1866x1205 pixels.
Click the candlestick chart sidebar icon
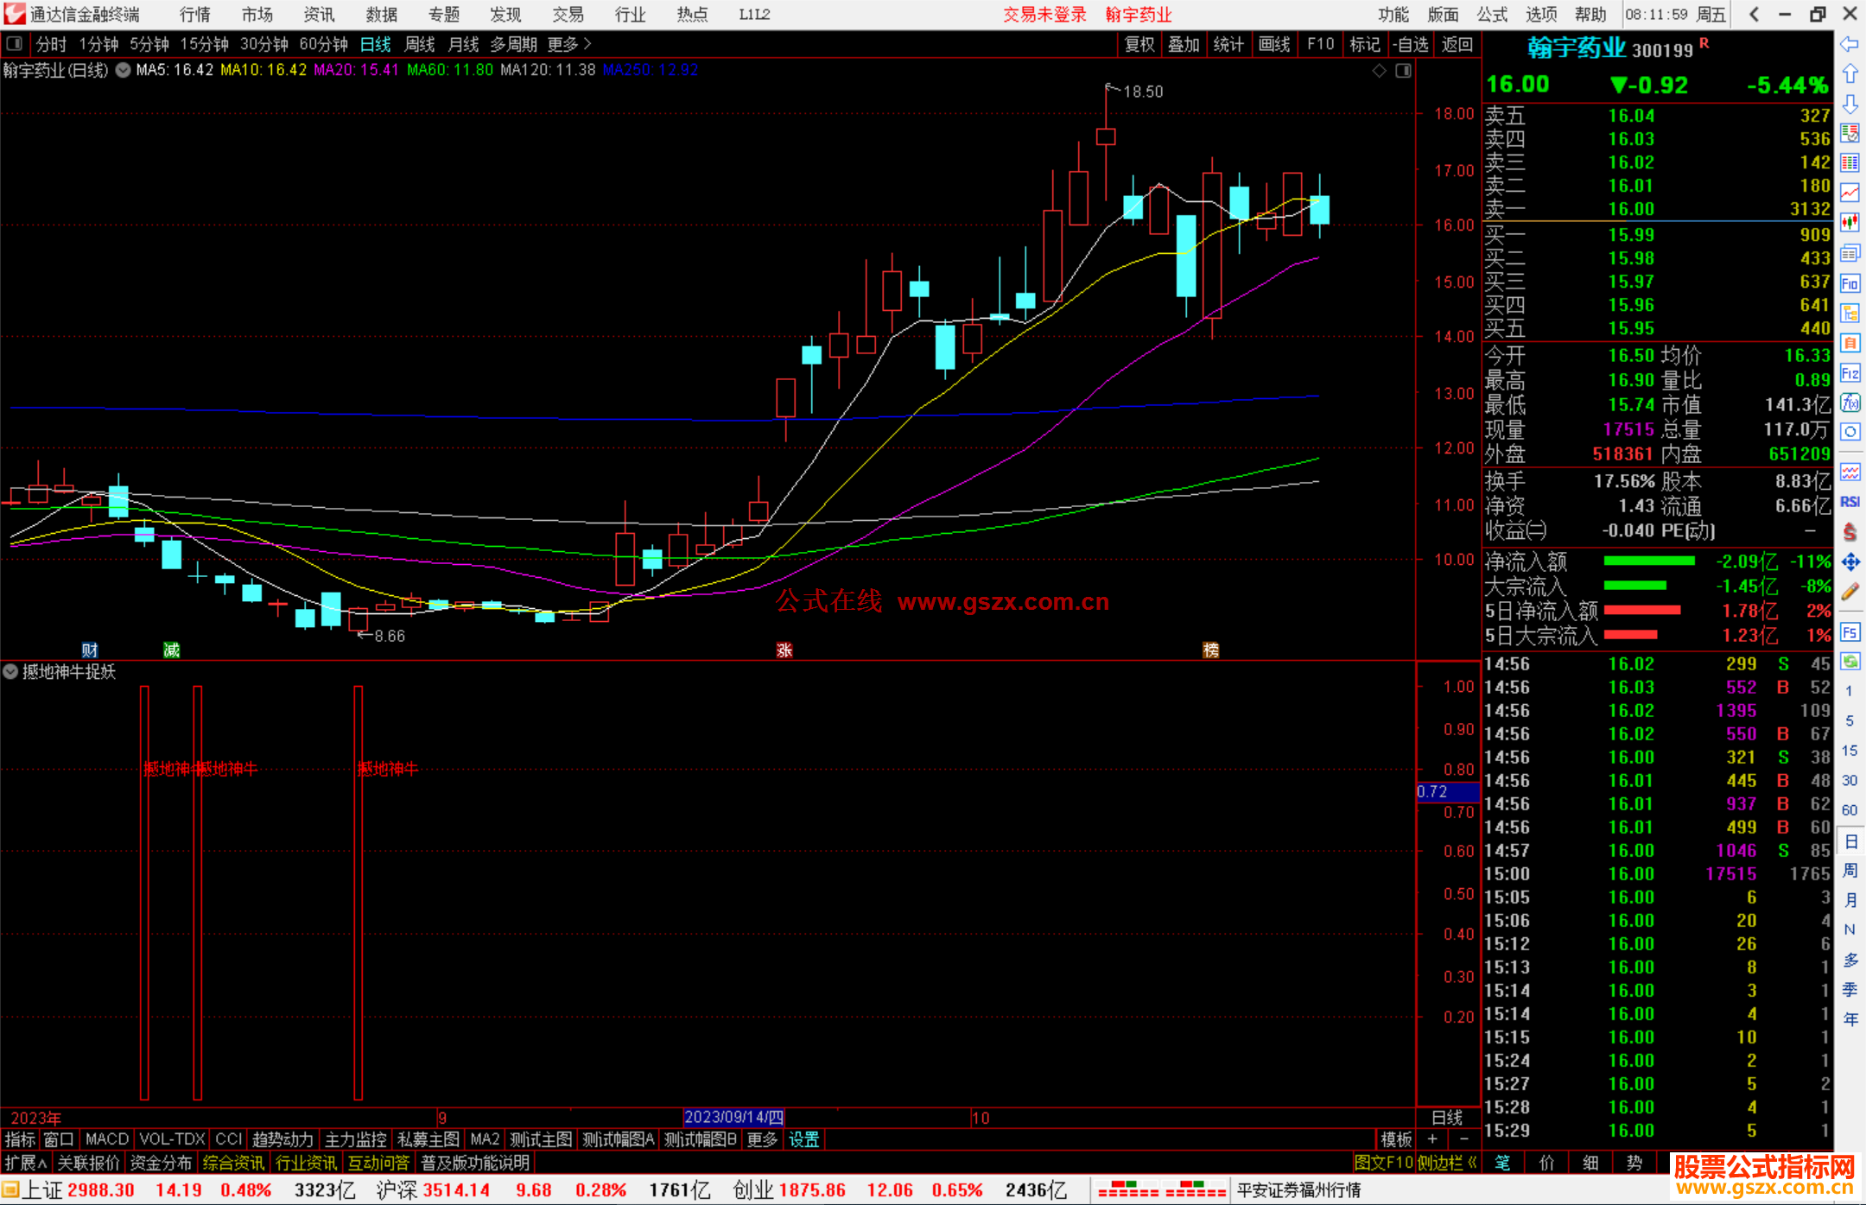click(1850, 223)
